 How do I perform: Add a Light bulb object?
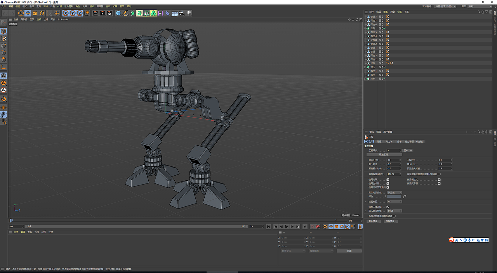coord(189,13)
